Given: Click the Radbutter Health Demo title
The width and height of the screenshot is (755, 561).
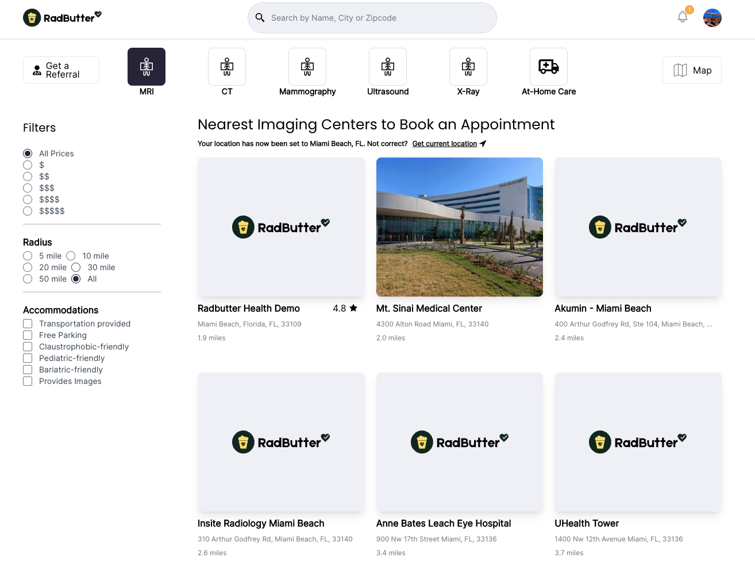Looking at the screenshot, I should [x=249, y=309].
